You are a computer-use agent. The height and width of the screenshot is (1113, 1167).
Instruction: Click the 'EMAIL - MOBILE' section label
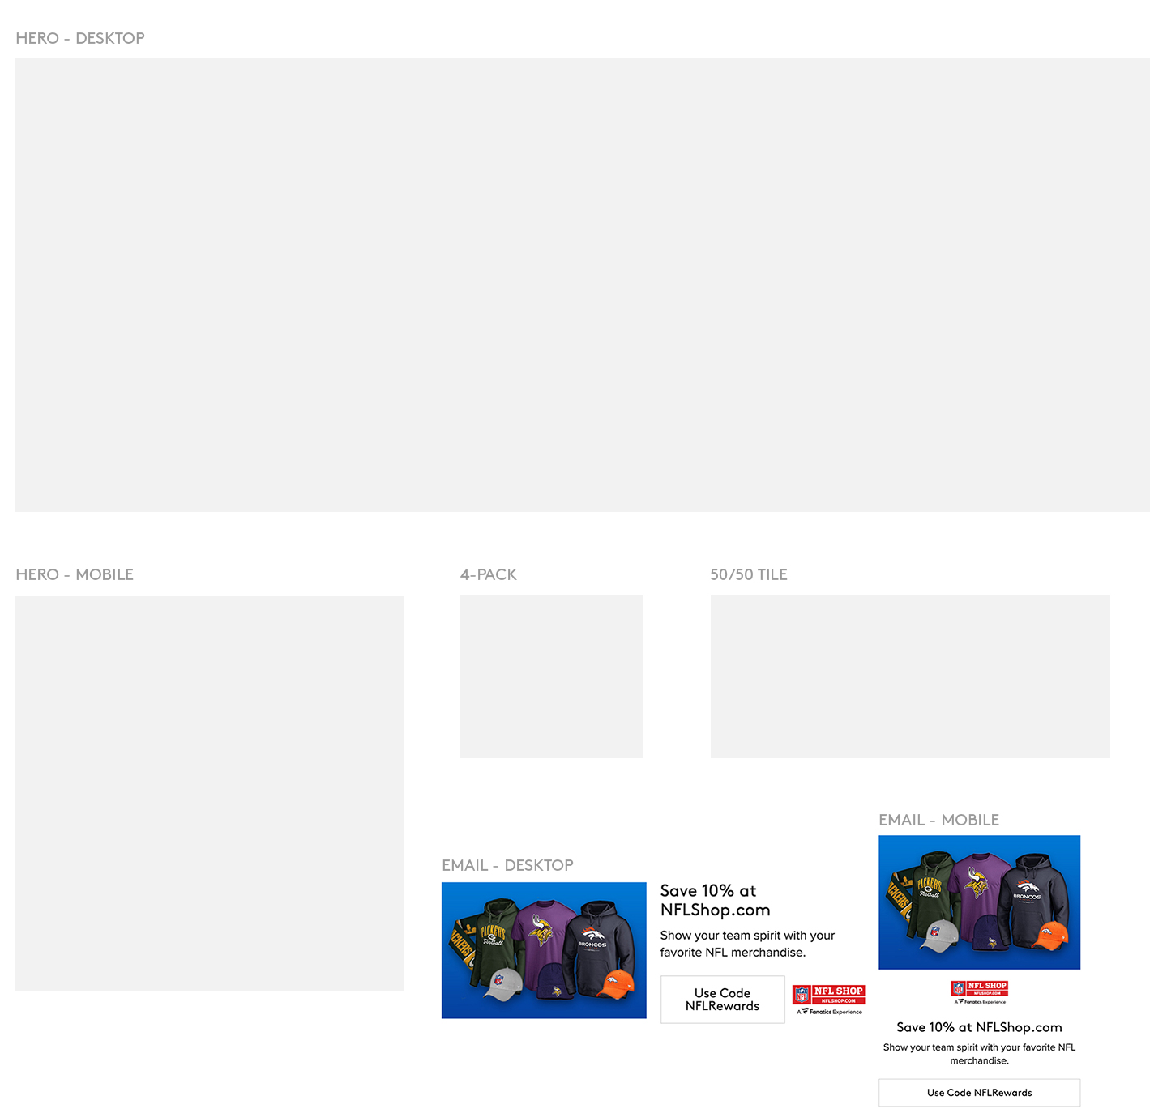click(938, 820)
